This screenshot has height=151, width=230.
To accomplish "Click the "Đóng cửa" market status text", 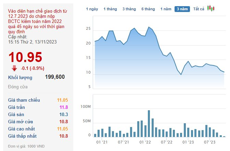I will [x=17, y=87].
